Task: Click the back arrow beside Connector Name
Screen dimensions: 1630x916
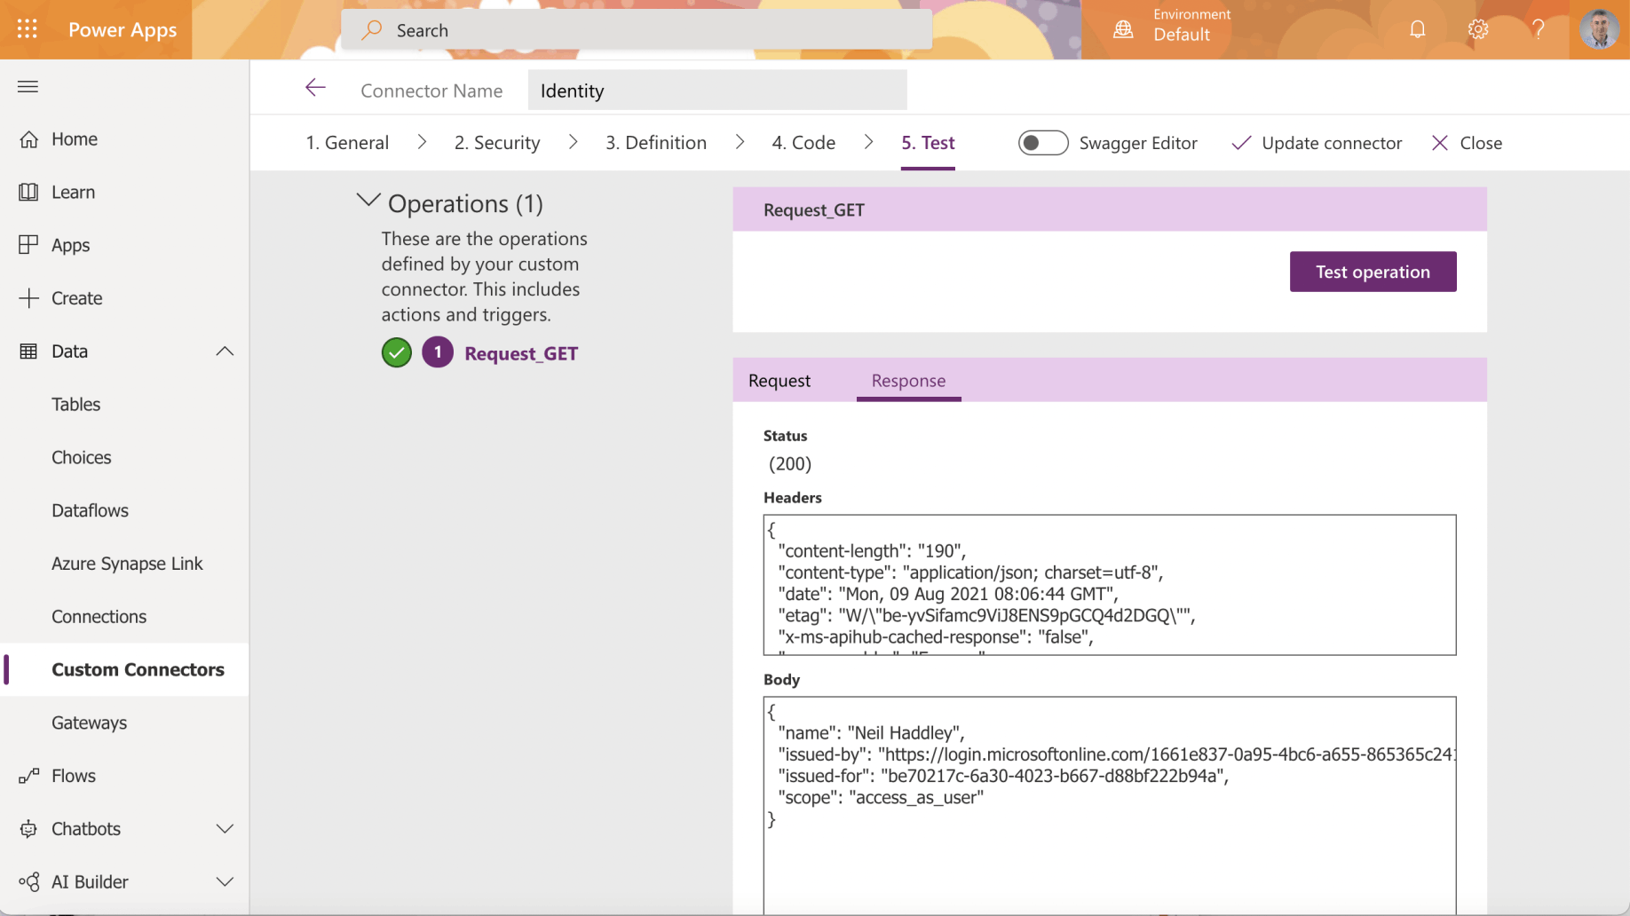Action: click(x=315, y=88)
